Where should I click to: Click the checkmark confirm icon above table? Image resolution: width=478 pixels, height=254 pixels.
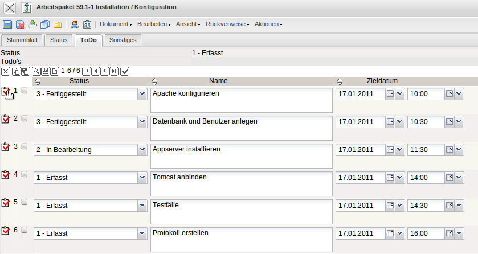[125, 71]
